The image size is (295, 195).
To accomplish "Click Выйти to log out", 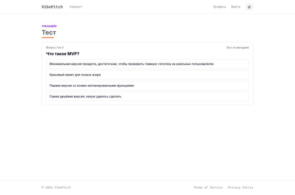I will pyautogui.click(x=235, y=7).
